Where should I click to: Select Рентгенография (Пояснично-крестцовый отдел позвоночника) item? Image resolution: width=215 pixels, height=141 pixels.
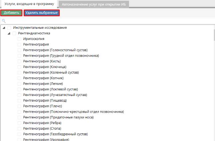[x=73, y=112]
